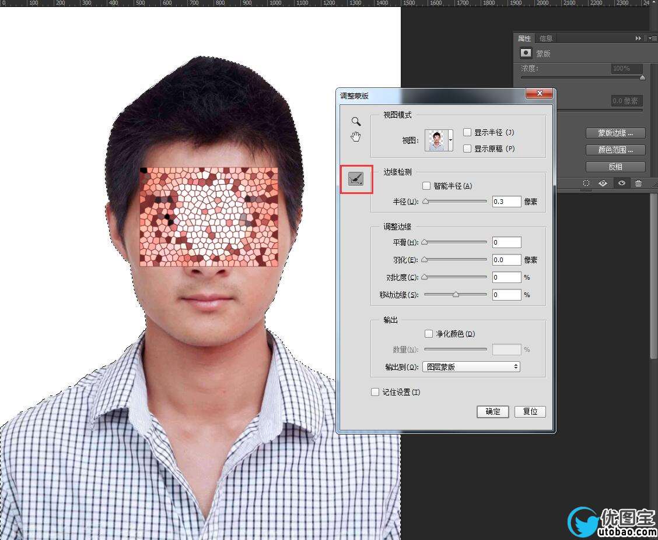Click the 平滑 value input field
The height and width of the screenshot is (540, 658).
click(506, 242)
